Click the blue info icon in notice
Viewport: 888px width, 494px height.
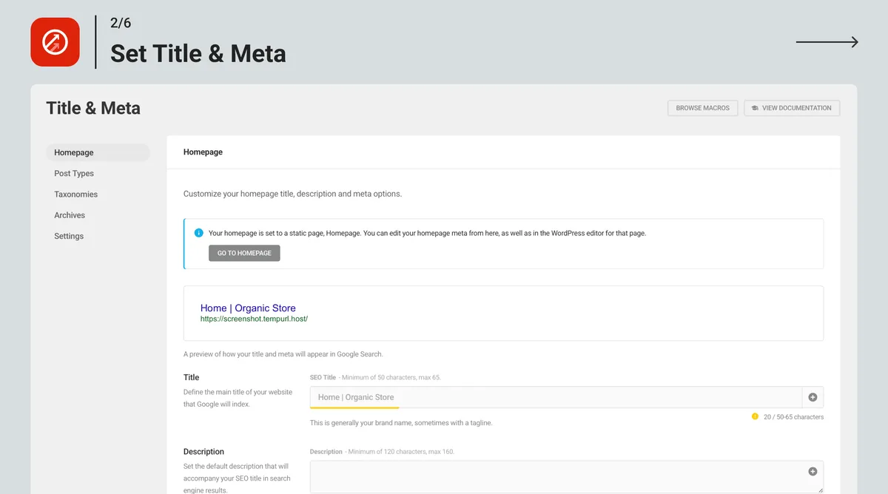coord(198,233)
